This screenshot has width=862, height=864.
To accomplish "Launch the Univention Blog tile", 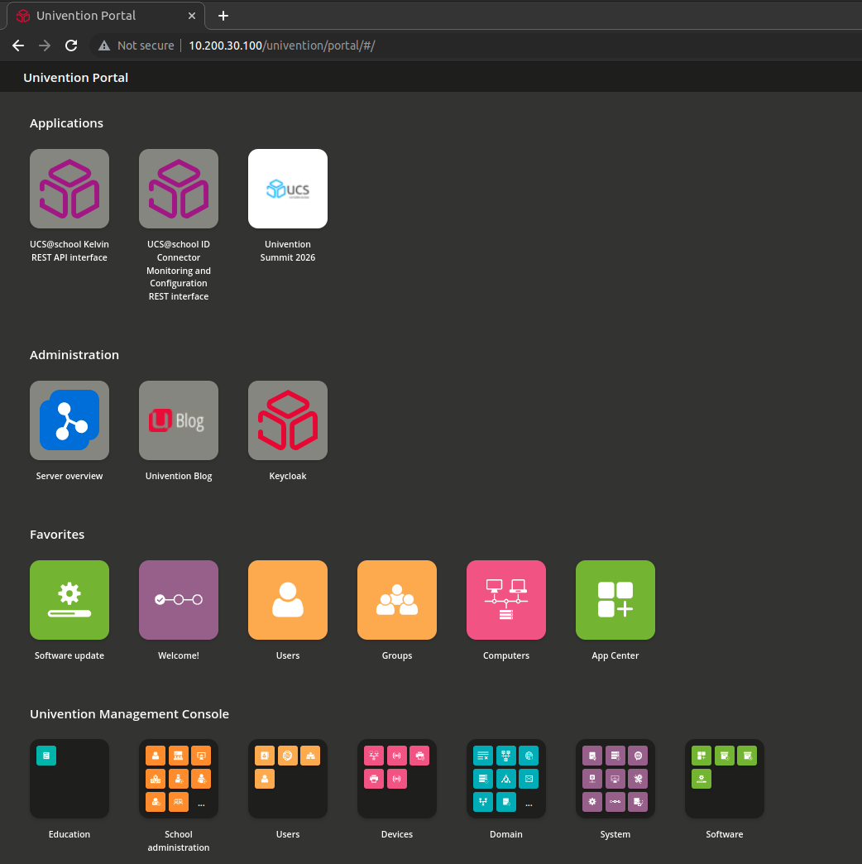I will (179, 420).
